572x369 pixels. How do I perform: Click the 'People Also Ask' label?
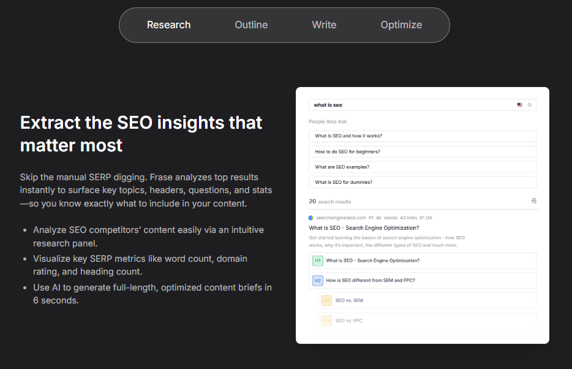point(328,121)
